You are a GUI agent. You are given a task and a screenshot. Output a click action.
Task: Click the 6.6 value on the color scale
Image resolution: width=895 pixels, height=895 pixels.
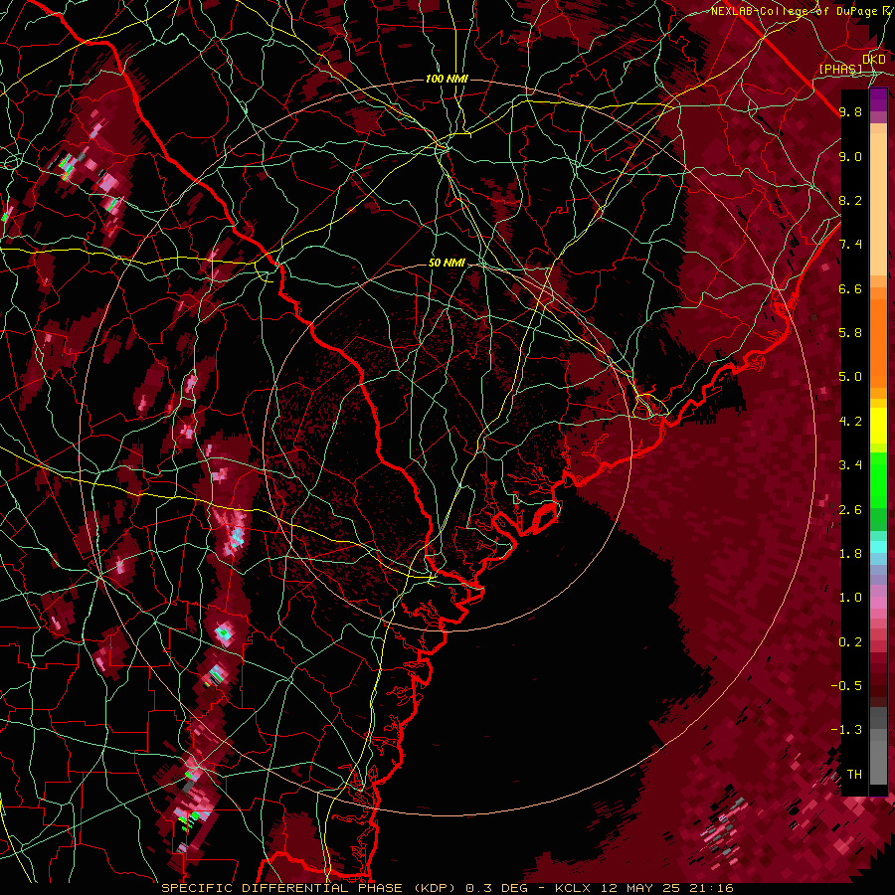(x=850, y=288)
